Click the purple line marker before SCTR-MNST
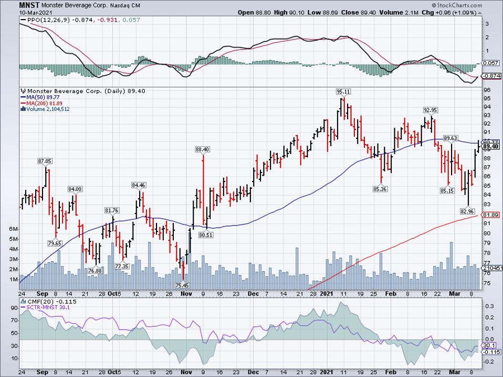This screenshot has width=503, height=377. pos(23,307)
